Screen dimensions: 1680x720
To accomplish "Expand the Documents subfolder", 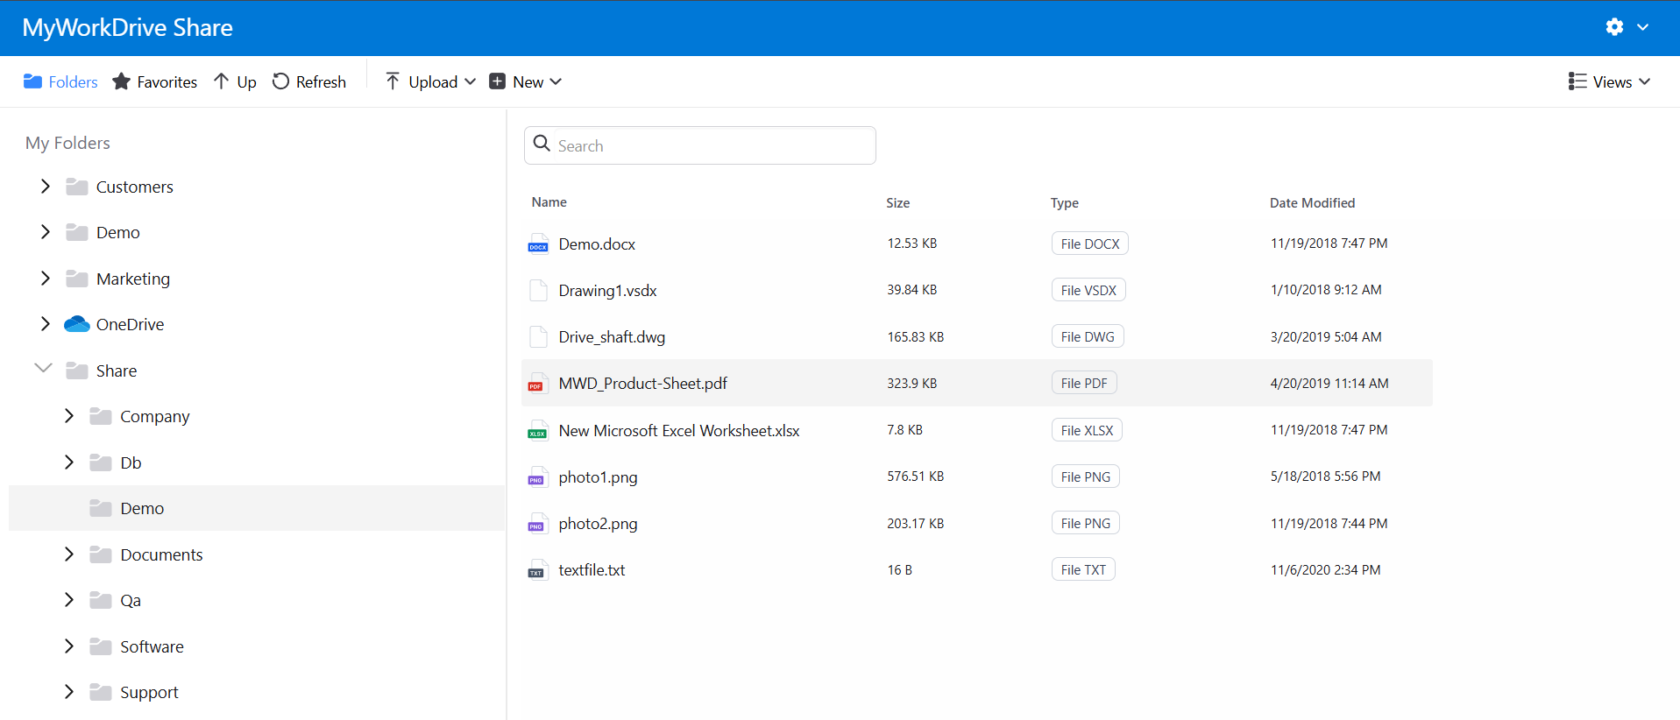I will point(69,554).
